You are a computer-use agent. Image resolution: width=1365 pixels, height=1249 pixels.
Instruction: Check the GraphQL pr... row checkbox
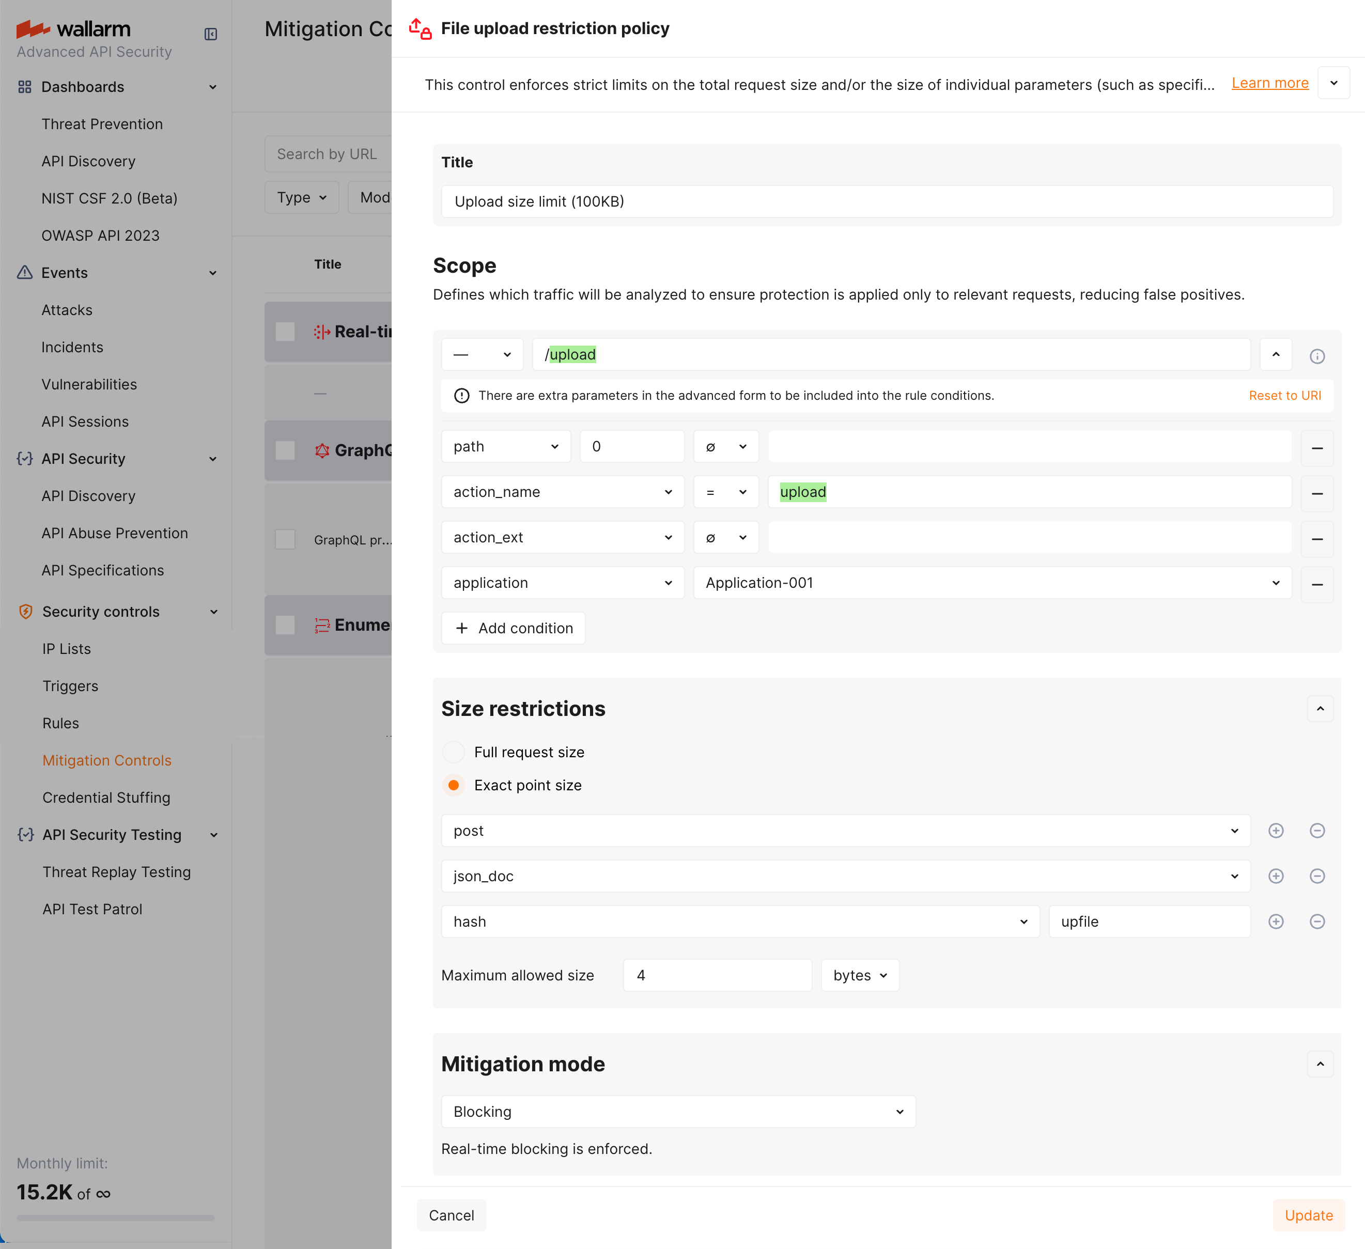(285, 540)
